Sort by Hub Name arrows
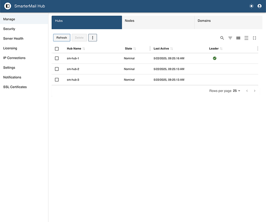This screenshot has width=266, height=222. [x=84, y=49]
